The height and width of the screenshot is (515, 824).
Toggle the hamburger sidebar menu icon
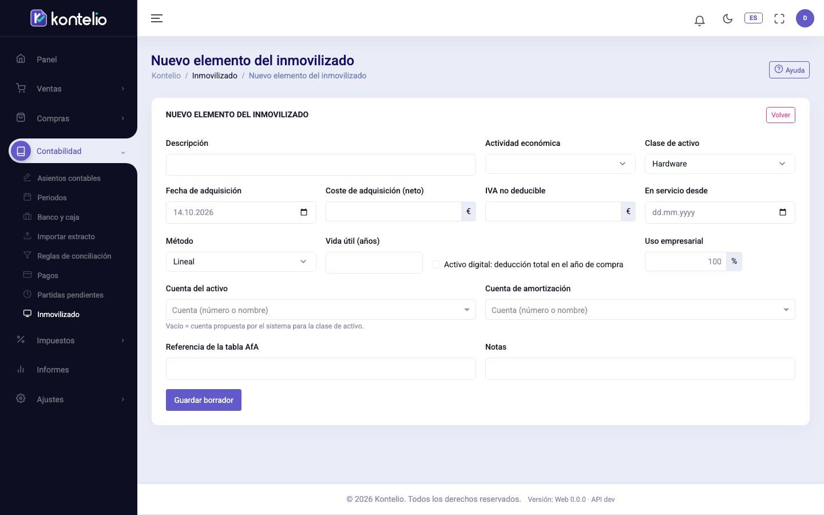click(x=157, y=18)
